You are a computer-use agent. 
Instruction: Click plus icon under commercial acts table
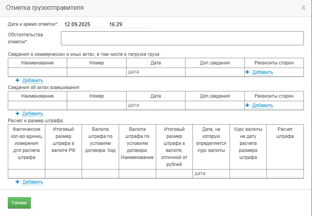click(x=18, y=80)
